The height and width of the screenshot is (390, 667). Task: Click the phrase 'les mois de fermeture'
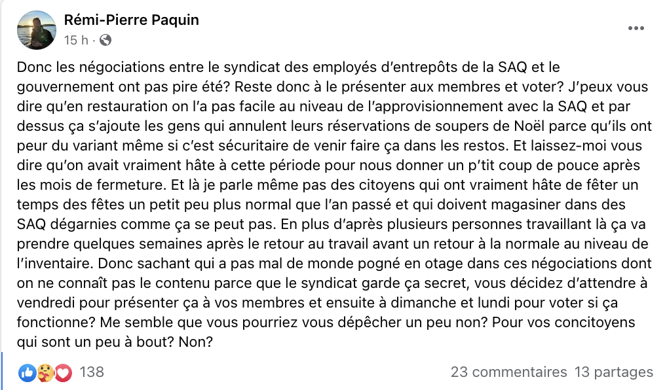pos(90,185)
